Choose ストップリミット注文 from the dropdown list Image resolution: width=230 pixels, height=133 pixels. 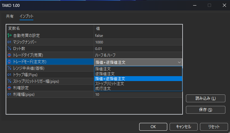138,84
